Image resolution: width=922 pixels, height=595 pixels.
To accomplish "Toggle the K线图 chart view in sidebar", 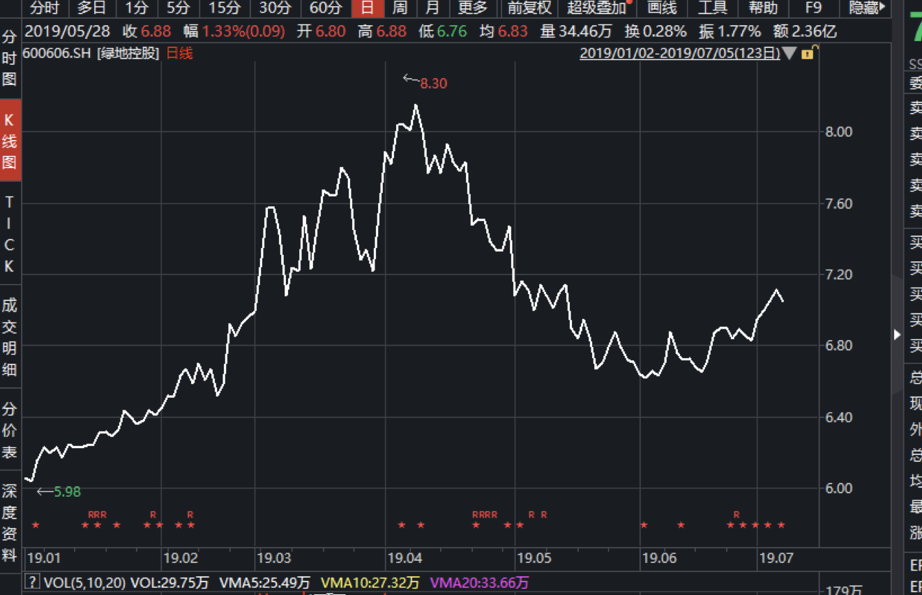I will click(9, 141).
